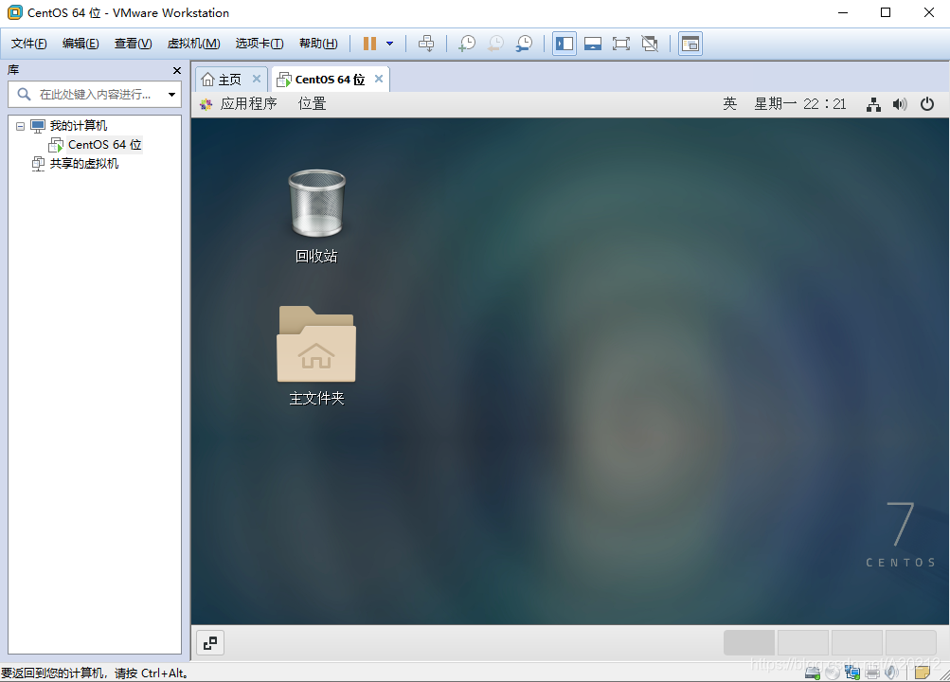Select 共享的虚拟机 in the library
This screenshot has height=682, width=950.
tap(84, 164)
